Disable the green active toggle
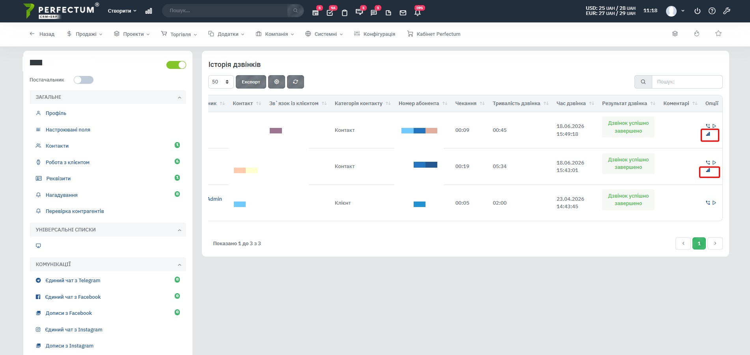 click(x=176, y=65)
